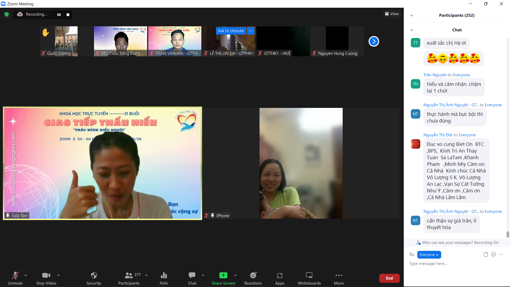Open the Polls icon

click(164, 275)
